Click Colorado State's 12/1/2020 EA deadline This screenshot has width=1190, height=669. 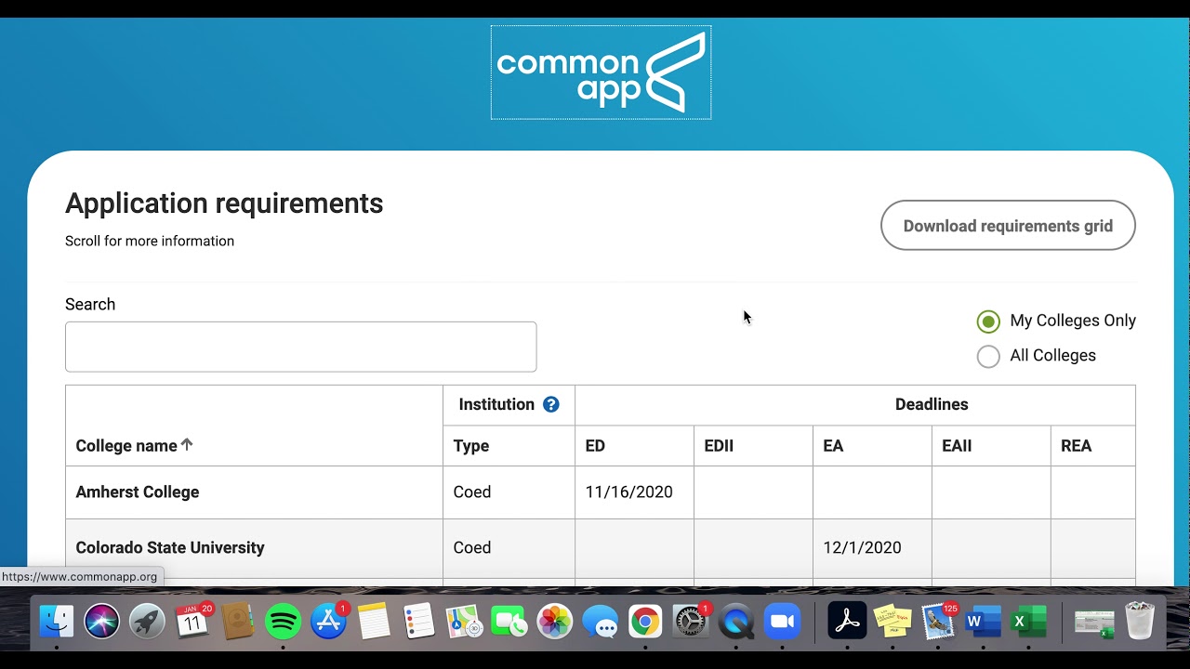click(862, 547)
